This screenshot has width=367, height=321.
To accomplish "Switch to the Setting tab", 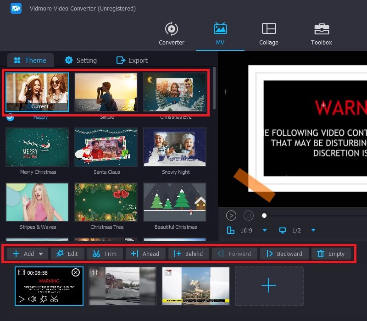I will 81,60.
